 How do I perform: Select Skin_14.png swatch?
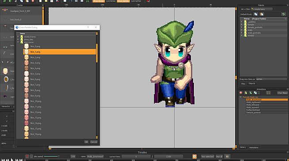tap(27, 123)
